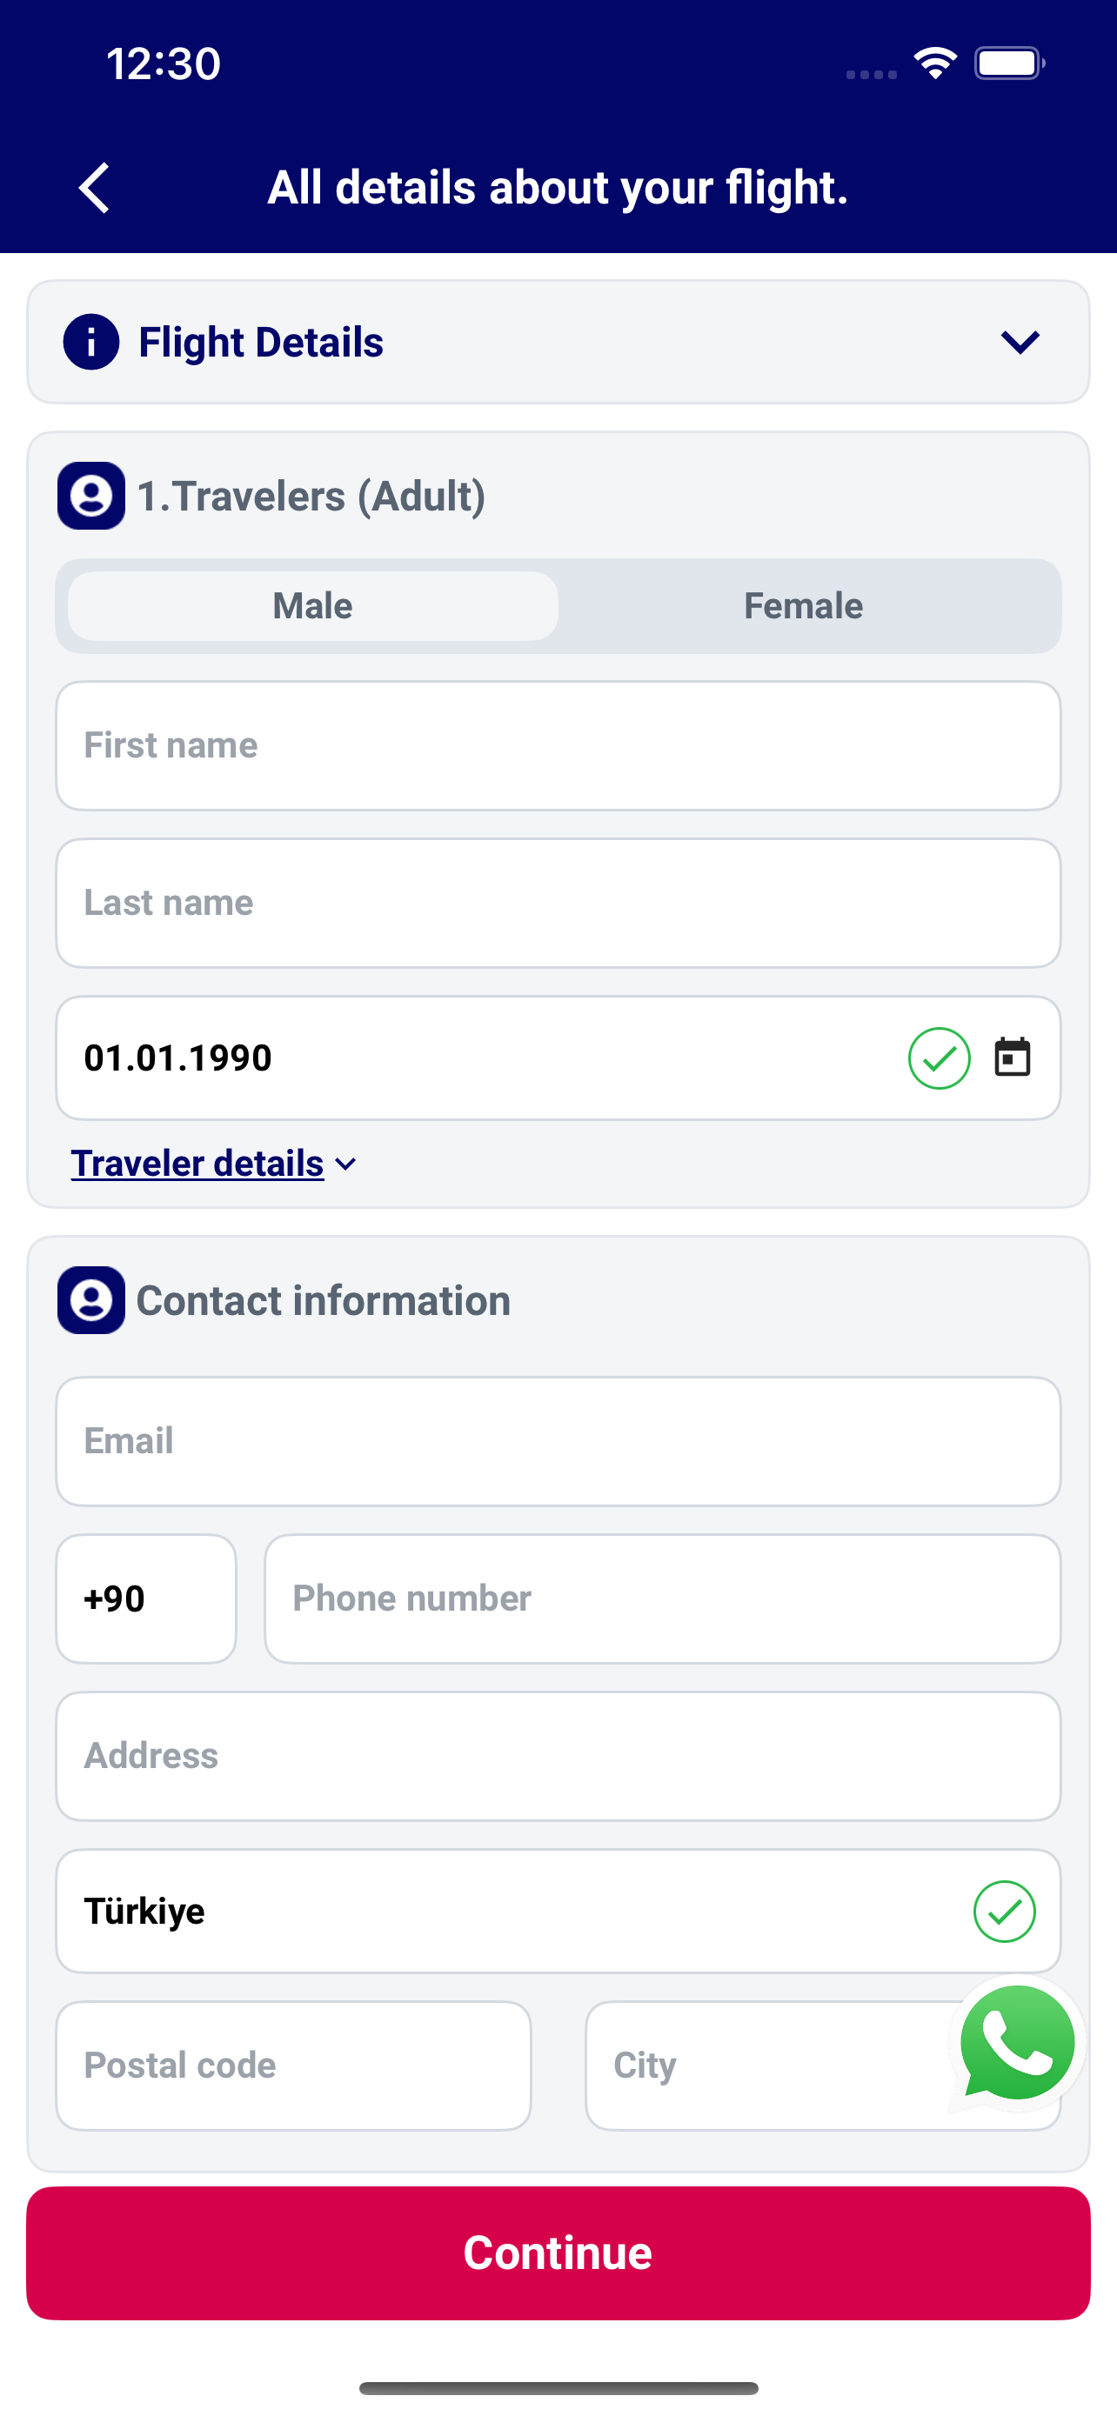This screenshot has width=1117, height=2416.
Task: Open WhatsApp chat support icon
Action: coord(1018,2044)
